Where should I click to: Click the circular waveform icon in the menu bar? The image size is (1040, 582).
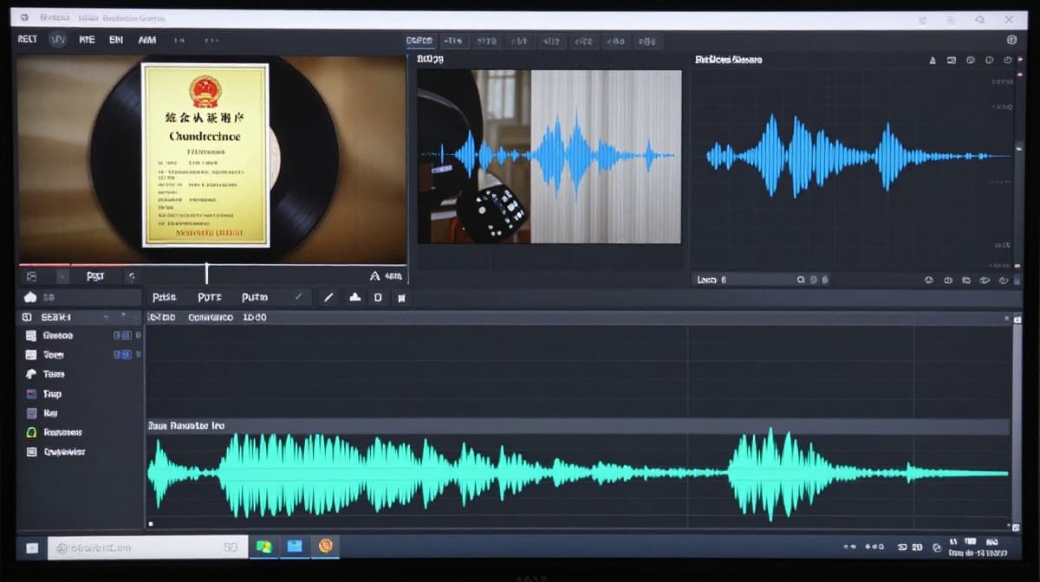(x=57, y=40)
